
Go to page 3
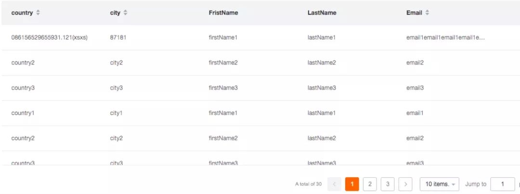click(x=387, y=184)
